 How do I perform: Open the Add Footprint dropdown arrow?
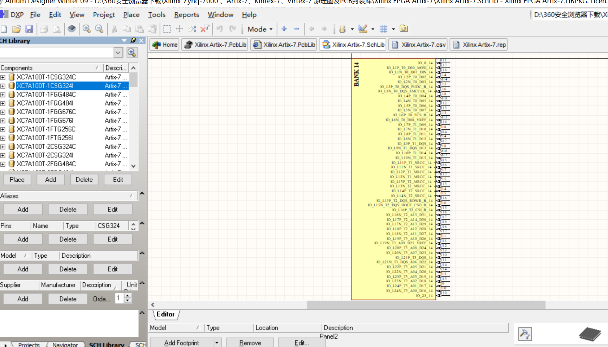click(x=217, y=343)
